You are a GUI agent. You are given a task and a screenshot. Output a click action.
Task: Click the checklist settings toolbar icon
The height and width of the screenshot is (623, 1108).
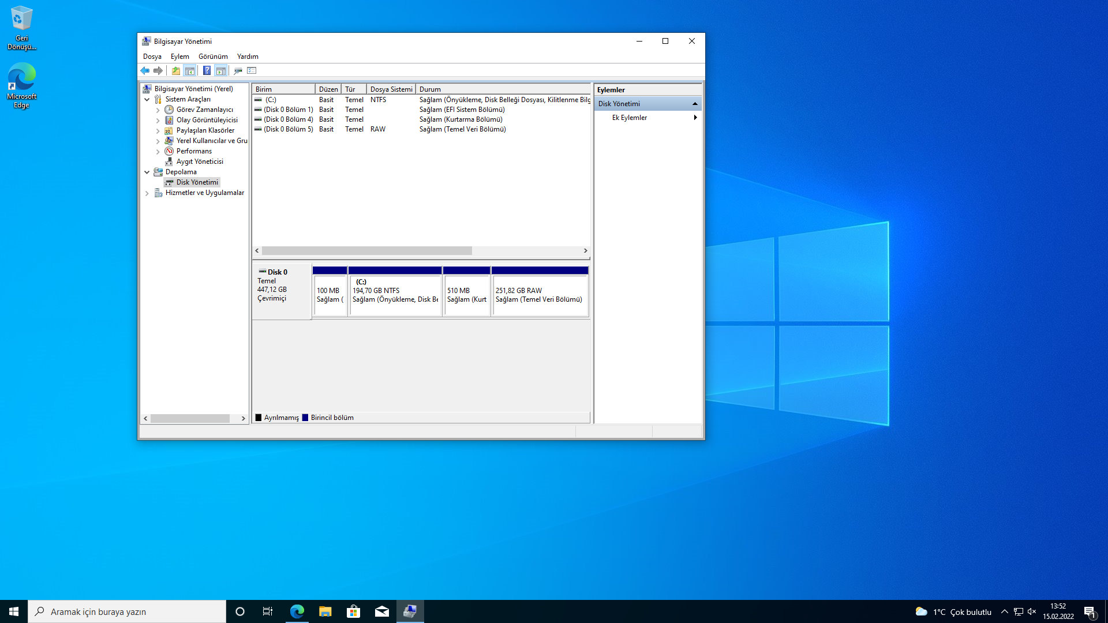(252, 70)
